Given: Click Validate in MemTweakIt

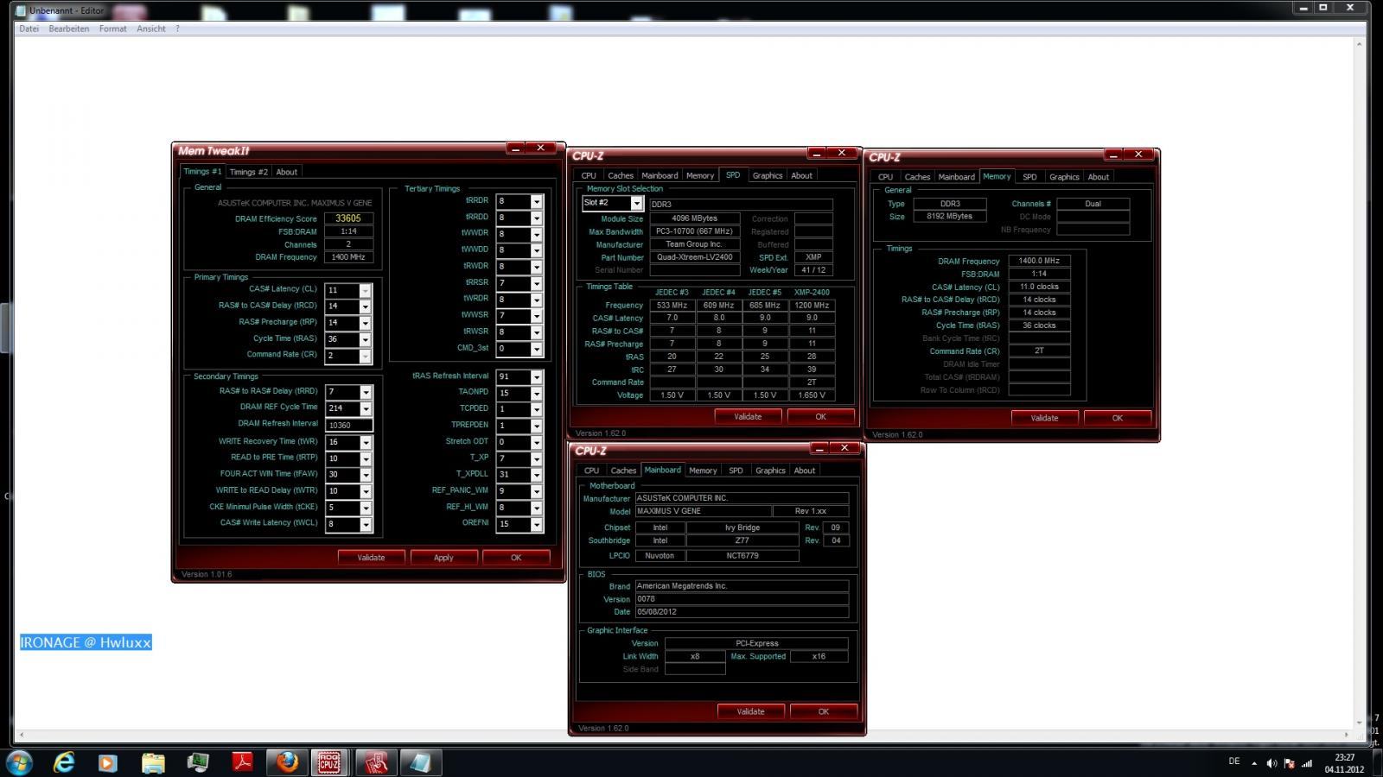Looking at the screenshot, I should 371,558.
